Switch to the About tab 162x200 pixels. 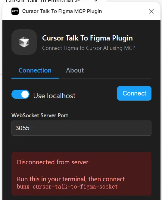point(75,70)
